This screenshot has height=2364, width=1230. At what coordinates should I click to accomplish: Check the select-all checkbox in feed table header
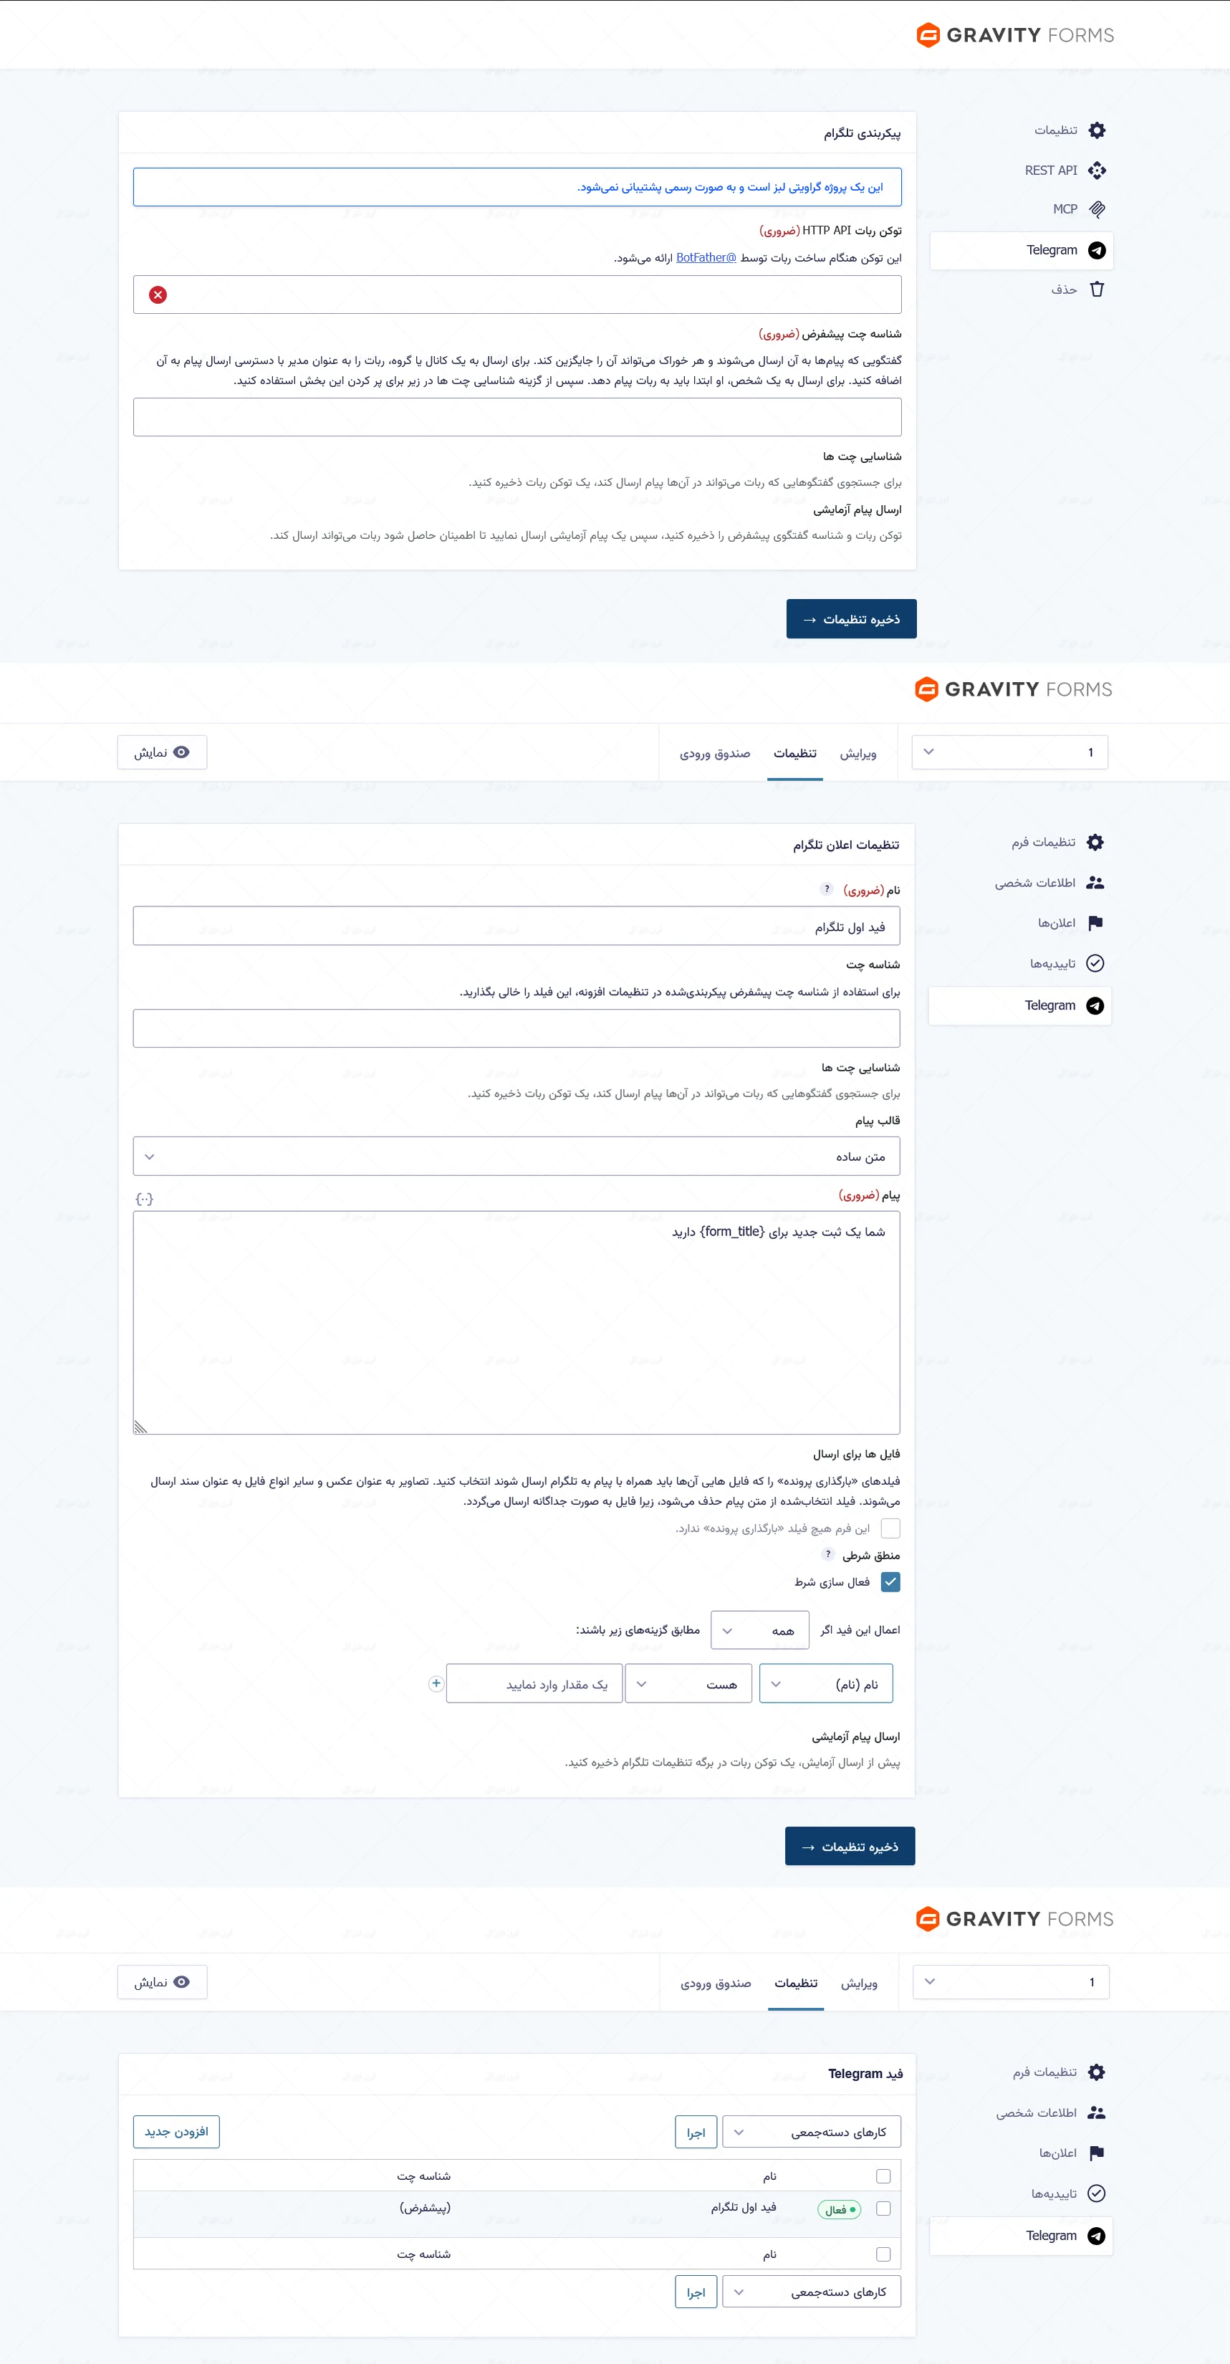pos(883,2176)
